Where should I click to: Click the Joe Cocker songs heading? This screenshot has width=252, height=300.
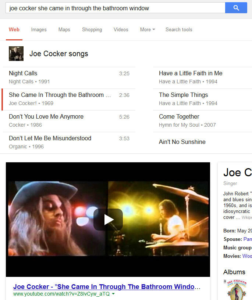coord(58,54)
